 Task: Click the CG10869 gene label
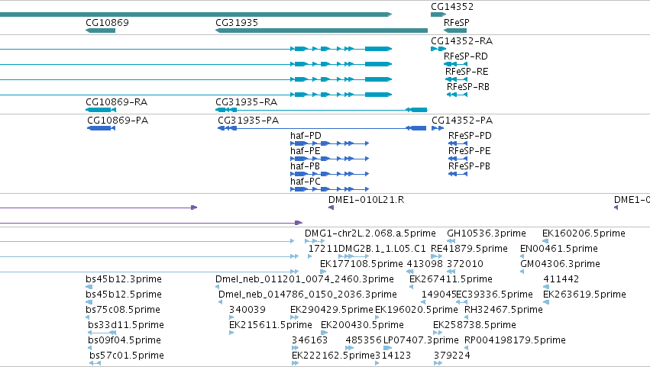(107, 22)
